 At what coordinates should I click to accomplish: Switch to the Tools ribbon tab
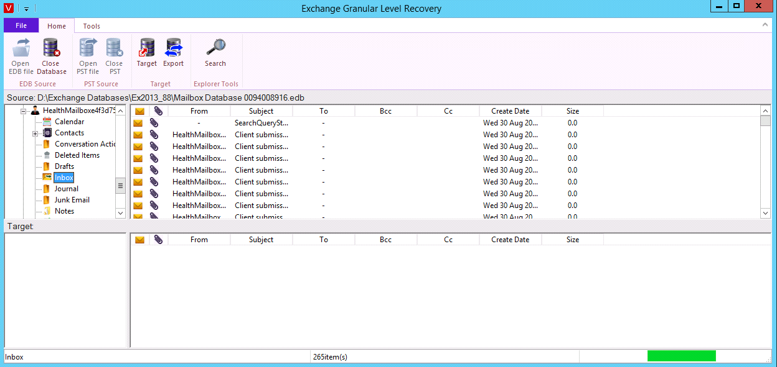point(92,26)
